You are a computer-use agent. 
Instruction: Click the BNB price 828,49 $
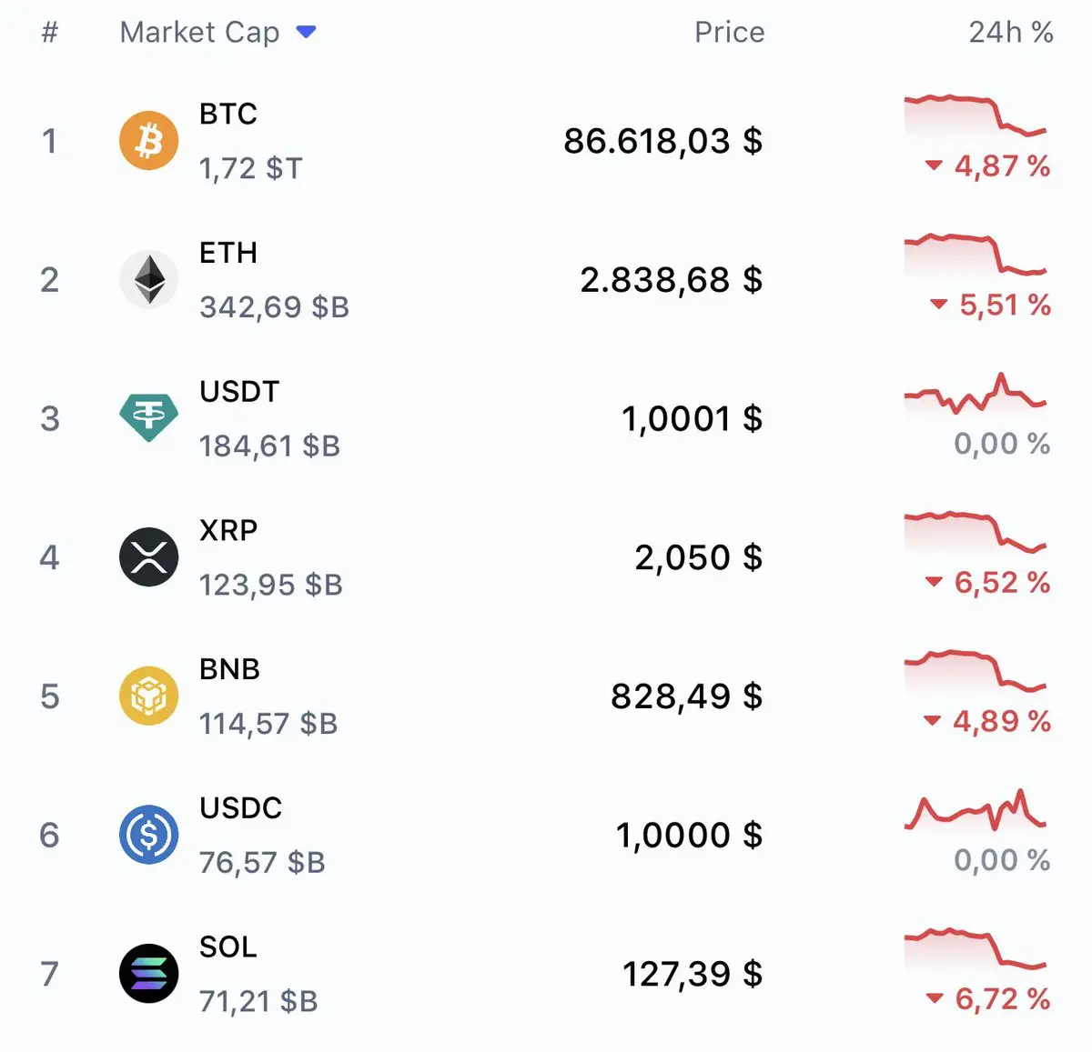[x=686, y=696]
